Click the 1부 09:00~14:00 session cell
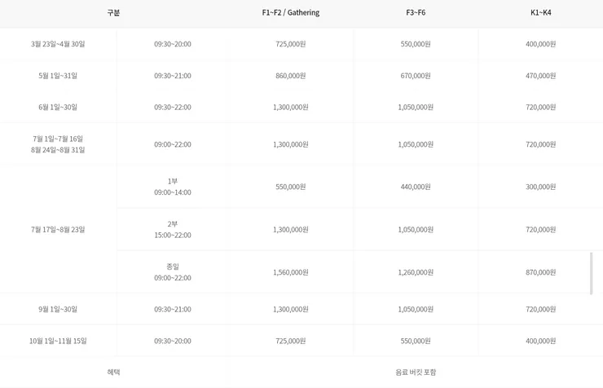Viewport: 603px width, 388px height. tap(173, 187)
